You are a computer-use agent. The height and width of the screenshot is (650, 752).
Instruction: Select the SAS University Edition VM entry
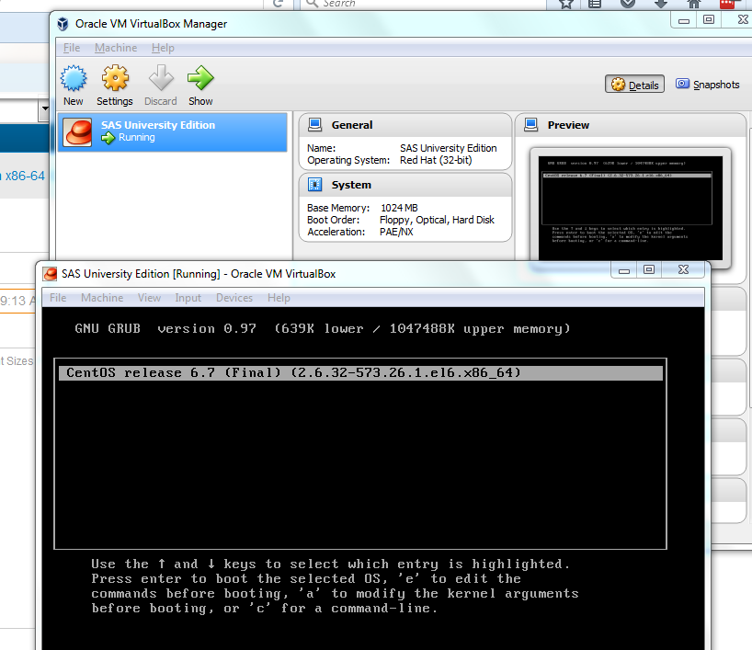(172, 131)
